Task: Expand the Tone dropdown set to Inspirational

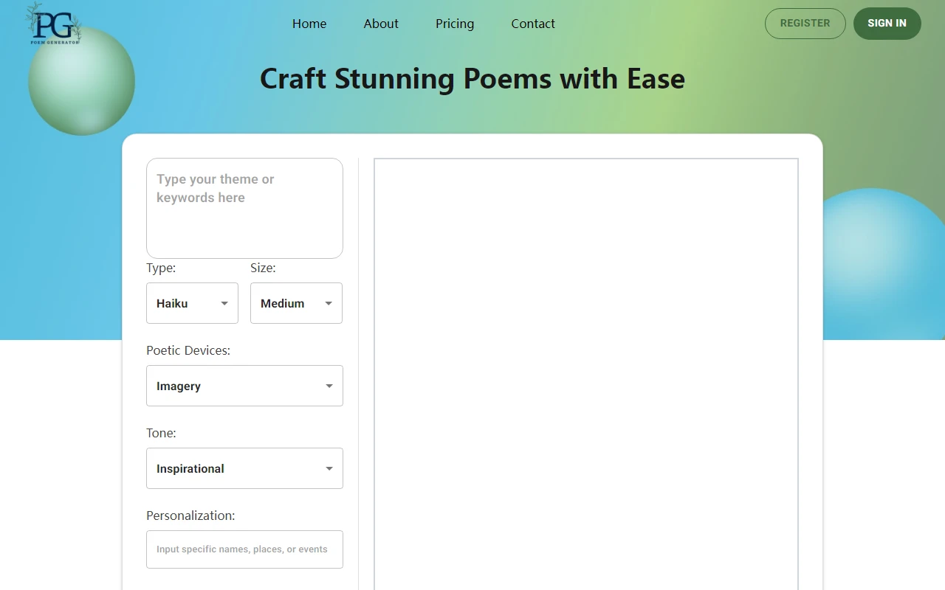Action: pos(244,468)
